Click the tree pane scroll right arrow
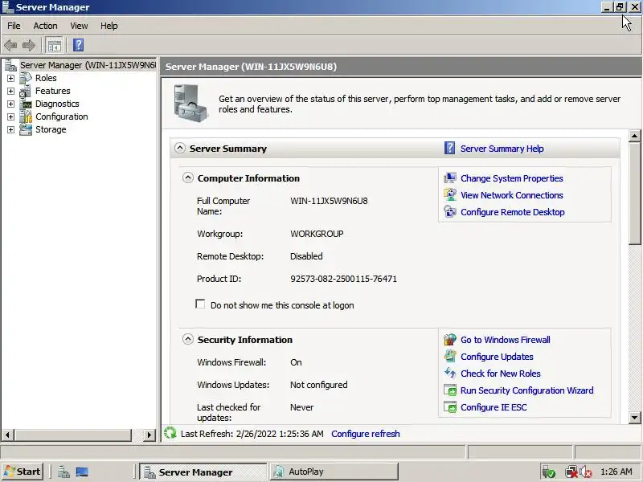This screenshot has height=482, width=643. pos(149,435)
